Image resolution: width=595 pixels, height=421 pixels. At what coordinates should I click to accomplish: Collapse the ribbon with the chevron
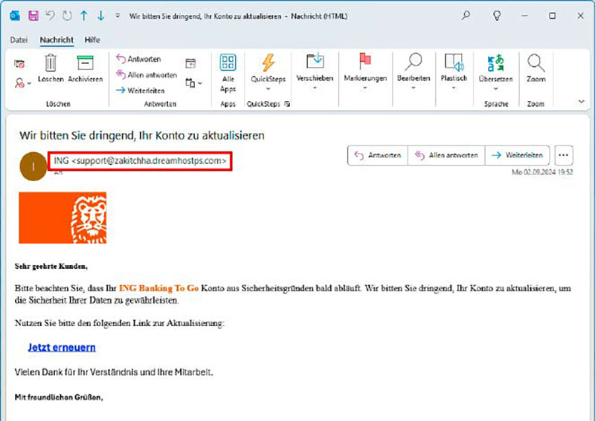(582, 102)
